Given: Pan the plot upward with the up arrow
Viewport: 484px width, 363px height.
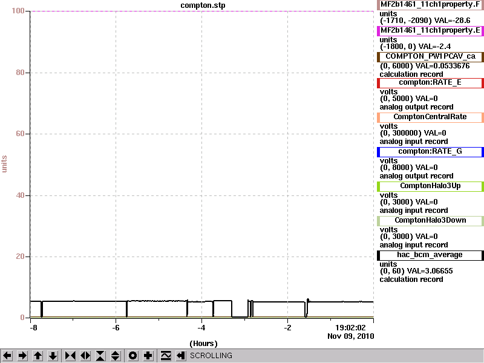Looking at the screenshot, I should point(38,356).
